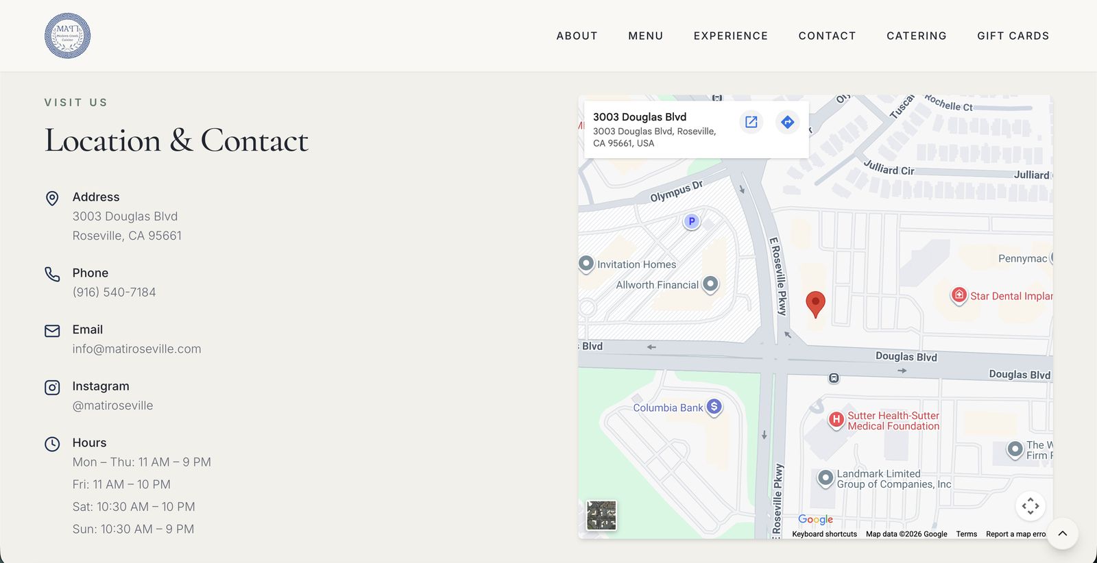
Task: Call the (916) 540-7184 phone number
Action: pyautogui.click(x=114, y=292)
